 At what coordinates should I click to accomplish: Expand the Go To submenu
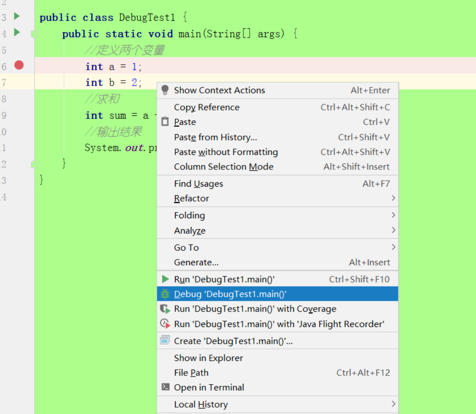pos(186,247)
